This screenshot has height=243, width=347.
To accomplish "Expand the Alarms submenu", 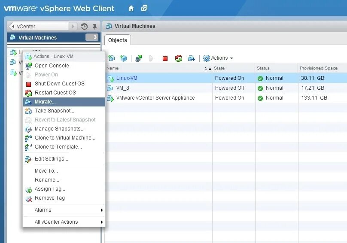I will [64, 210].
